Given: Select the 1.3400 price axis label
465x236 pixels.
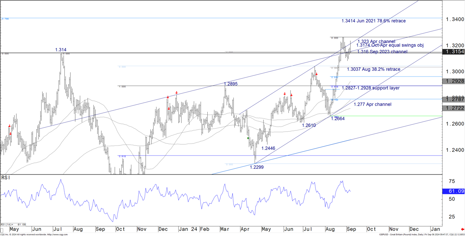Looking at the screenshot, I should click(455, 19).
